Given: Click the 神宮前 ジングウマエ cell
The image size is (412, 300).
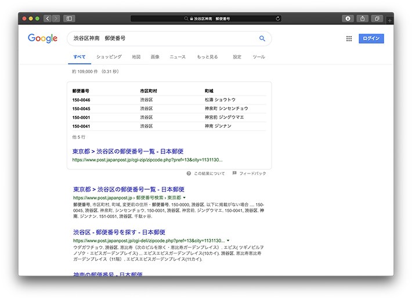Looking at the screenshot, I should click(225, 117).
